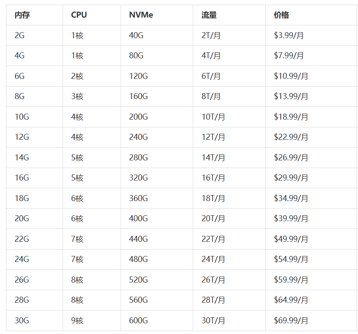Select the 18G memory cell
This screenshot has height=334, width=358.
point(22,199)
